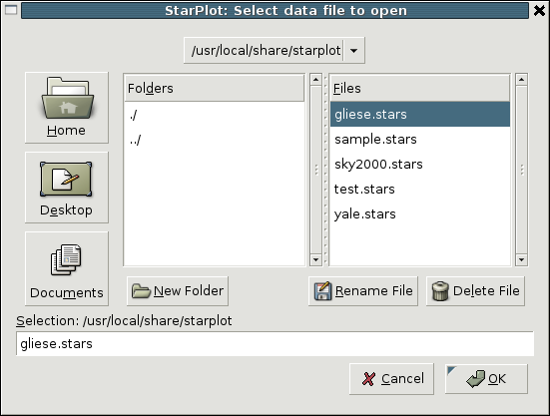Select gliese.stars in the Files list
This screenshot has height=416, width=550.
[x=420, y=115]
